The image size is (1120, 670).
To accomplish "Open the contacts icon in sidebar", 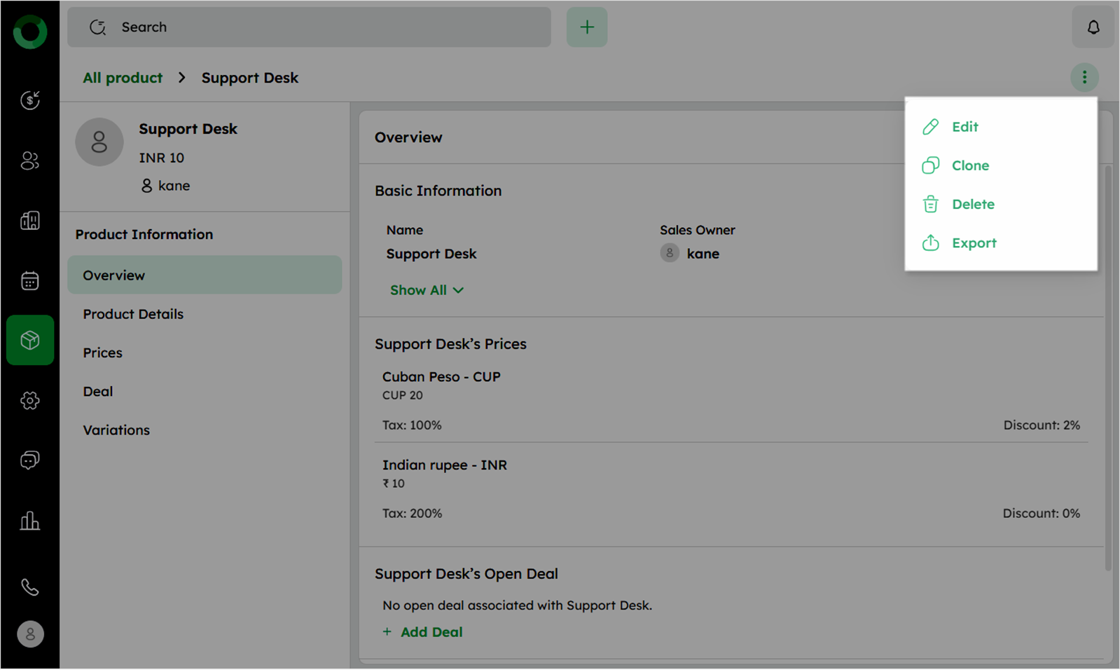I will click(x=29, y=160).
